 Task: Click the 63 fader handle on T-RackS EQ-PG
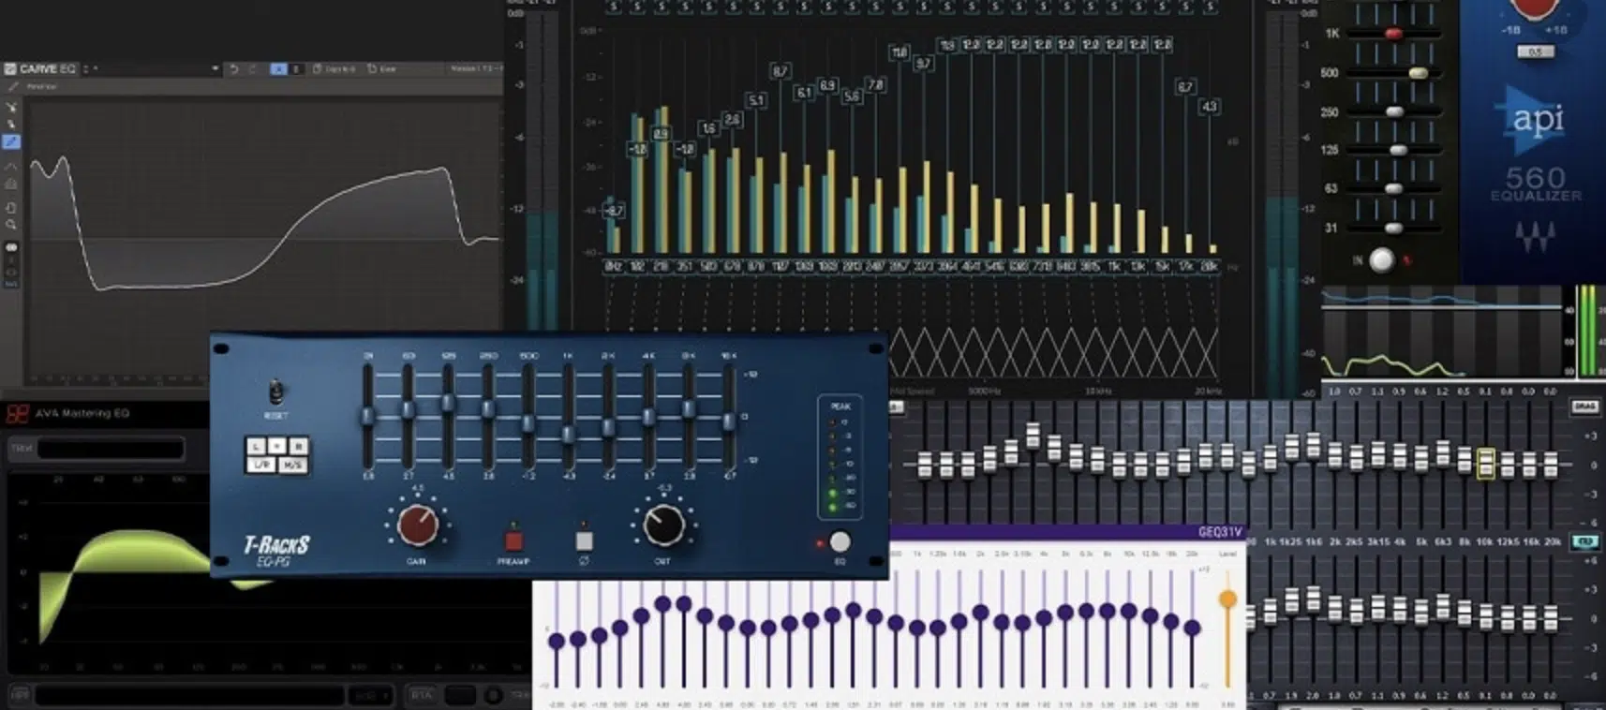point(408,409)
